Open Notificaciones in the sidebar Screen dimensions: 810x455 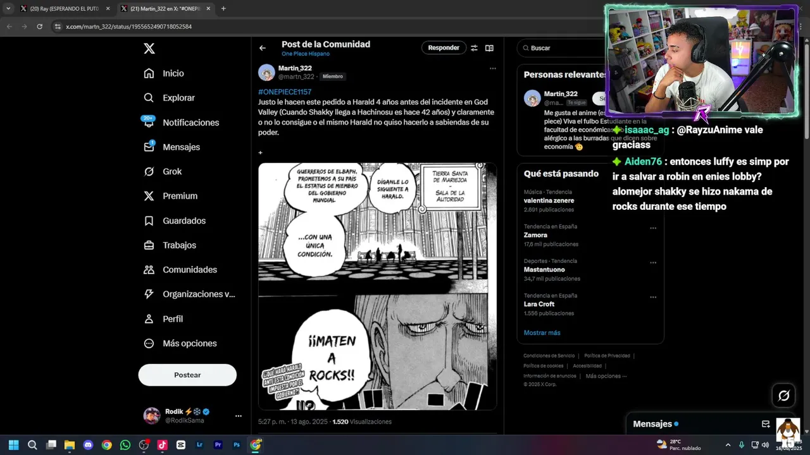pos(181,123)
